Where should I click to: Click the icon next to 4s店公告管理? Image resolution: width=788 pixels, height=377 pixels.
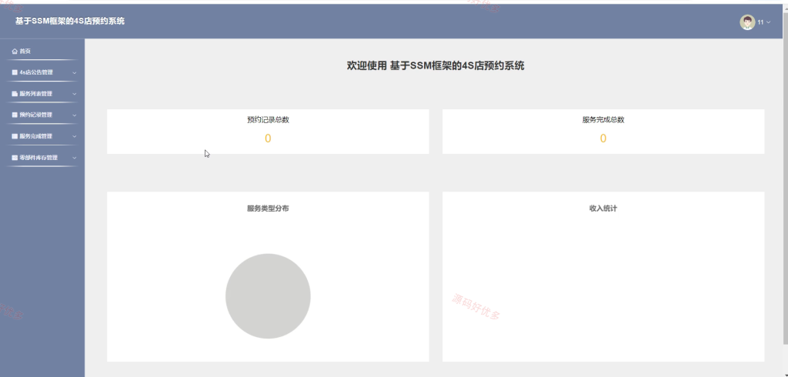coord(15,72)
